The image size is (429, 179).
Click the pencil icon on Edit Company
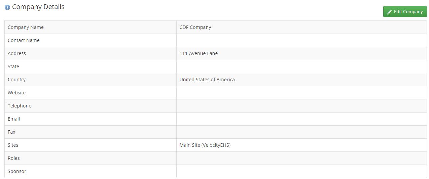pyautogui.click(x=390, y=12)
